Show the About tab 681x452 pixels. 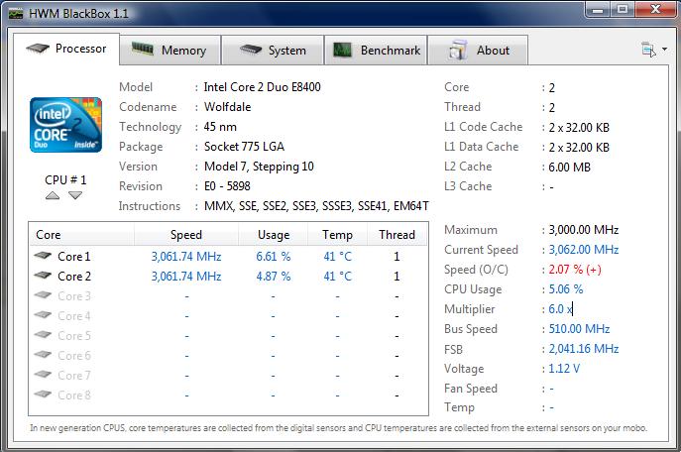coord(478,51)
